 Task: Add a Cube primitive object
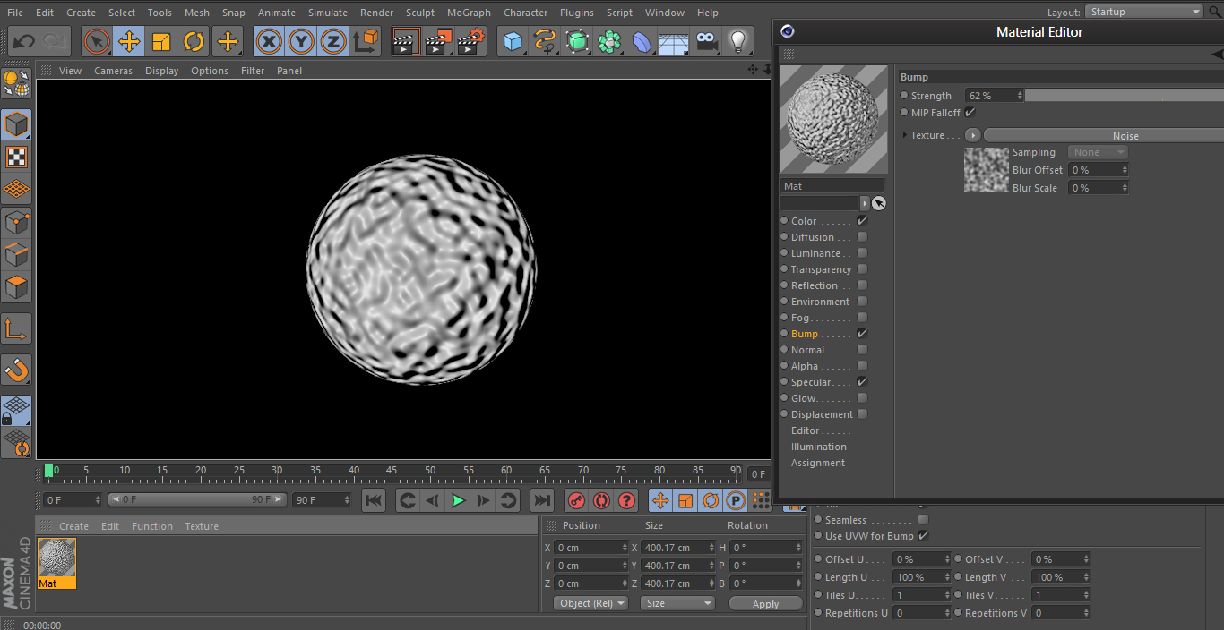tap(513, 42)
